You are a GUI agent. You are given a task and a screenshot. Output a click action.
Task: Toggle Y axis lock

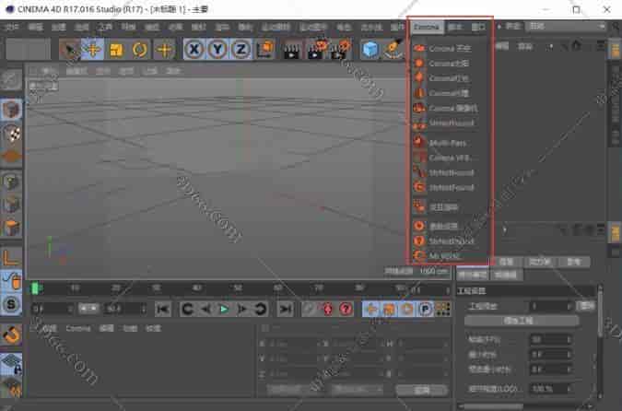pos(217,49)
